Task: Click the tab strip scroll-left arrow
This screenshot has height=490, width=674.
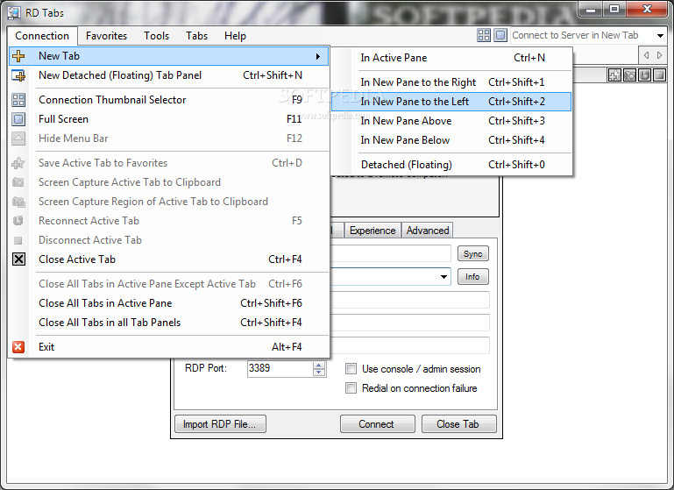Action: [646, 55]
